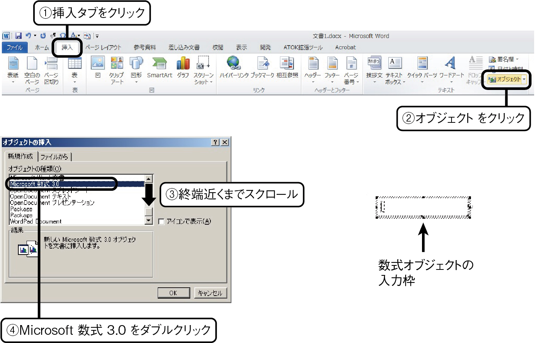Select WordPad Document in list

(x=77, y=222)
